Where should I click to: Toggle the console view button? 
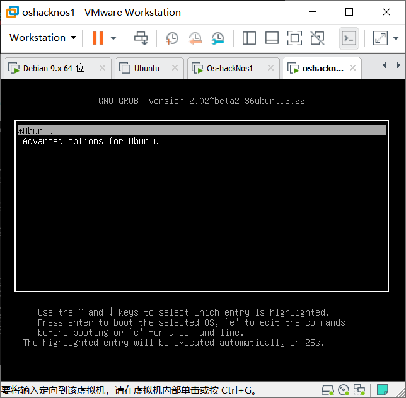pos(349,38)
